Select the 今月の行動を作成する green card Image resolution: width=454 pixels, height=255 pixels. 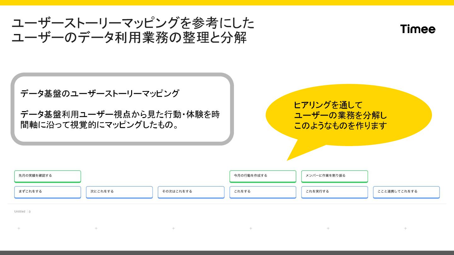click(263, 176)
